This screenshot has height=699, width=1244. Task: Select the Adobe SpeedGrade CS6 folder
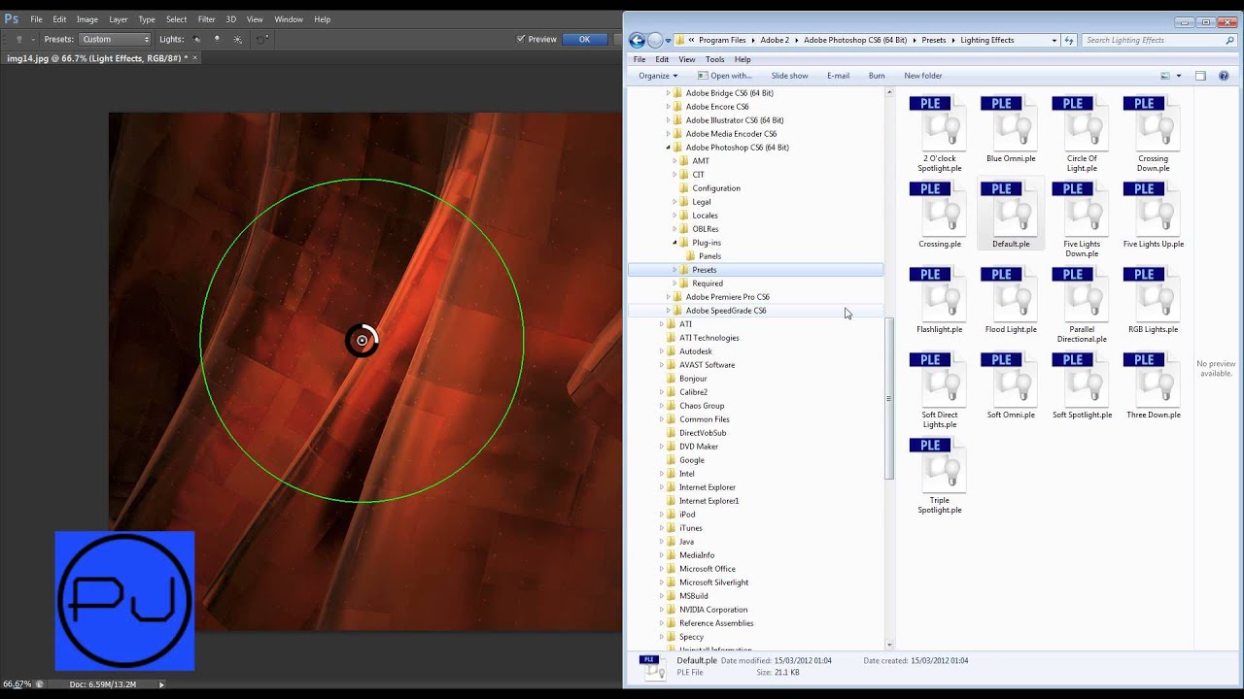coord(726,311)
